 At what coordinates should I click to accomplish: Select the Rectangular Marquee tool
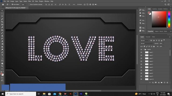2,13
